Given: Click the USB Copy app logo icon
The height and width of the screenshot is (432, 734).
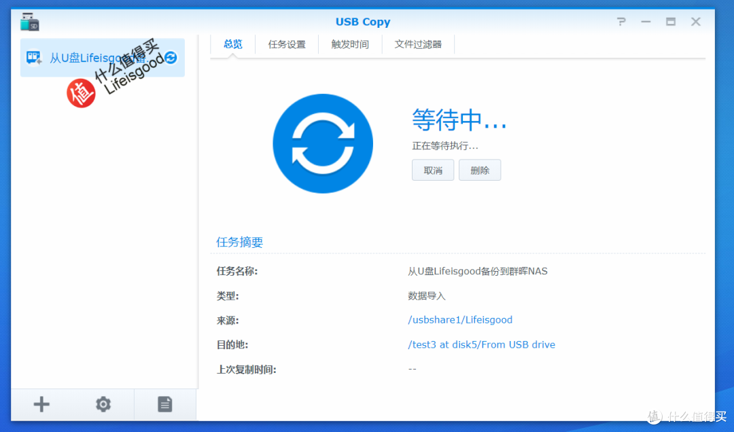Looking at the screenshot, I should 29,22.
